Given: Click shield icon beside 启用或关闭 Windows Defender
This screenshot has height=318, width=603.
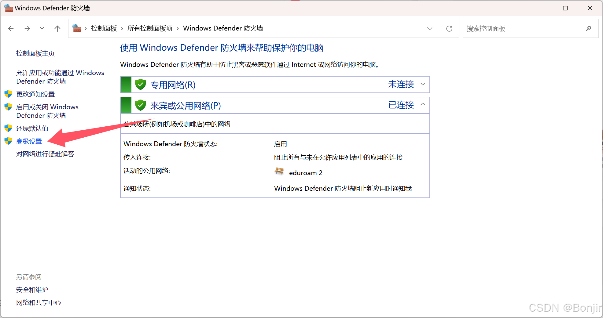Looking at the screenshot, I should (x=8, y=107).
